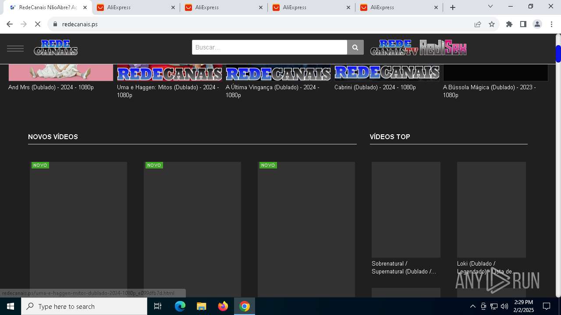Screen dimensions: 561x315
Task: Show hidden system tray icons
Action: tap(472, 306)
